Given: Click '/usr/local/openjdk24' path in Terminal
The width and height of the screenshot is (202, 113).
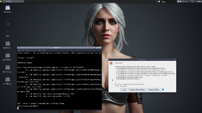Looking at the screenshot, I should tap(28, 106).
